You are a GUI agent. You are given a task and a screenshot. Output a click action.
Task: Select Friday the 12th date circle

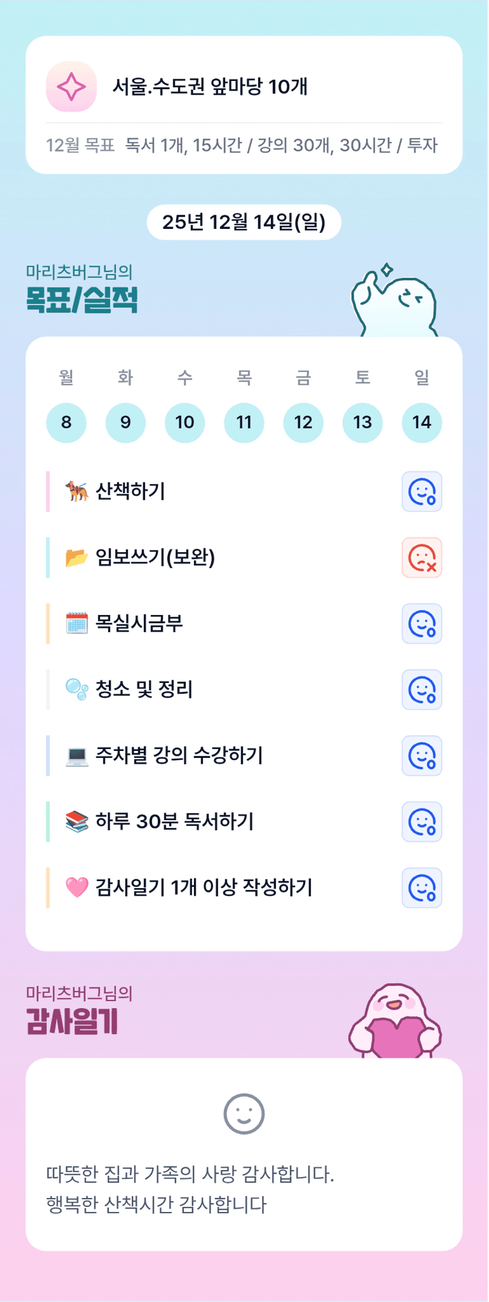click(x=303, y=422)
